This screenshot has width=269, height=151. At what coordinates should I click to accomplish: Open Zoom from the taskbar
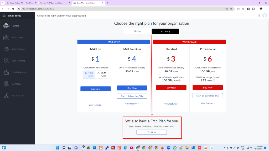click(x=168, y=148)
